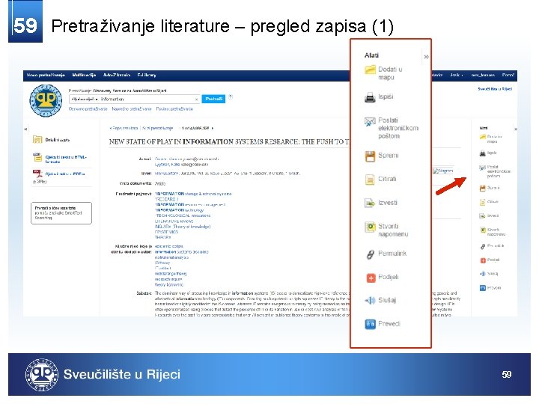Open the Povijest pretraživanja link

174,109
